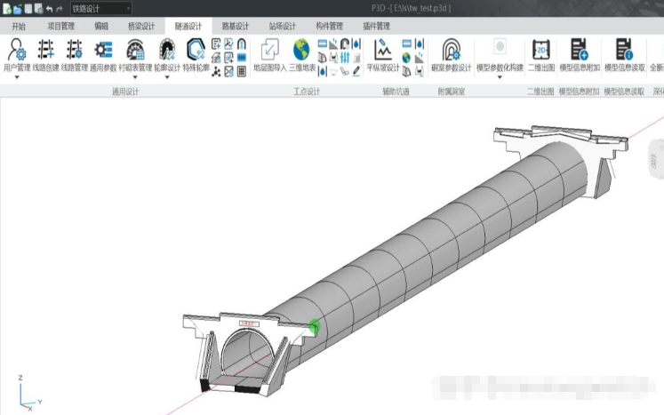Expand the 轮廓设计 dropdown arrow
The height and width of the screenshot is (415, 664).
point(166,77)
